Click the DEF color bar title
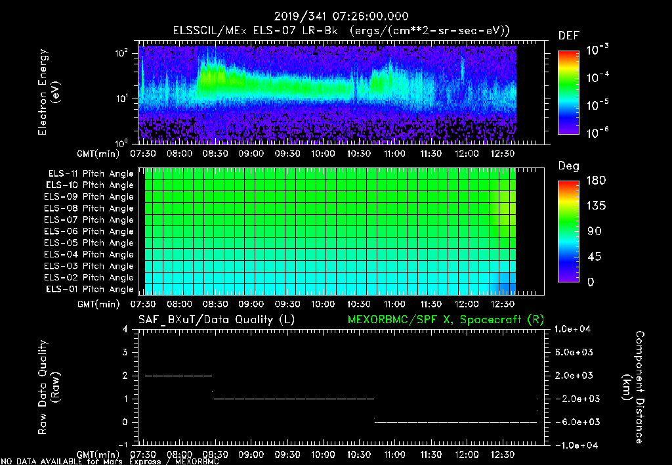Image resolution: width=672 pixels, height=465 pixels. (569, 35)
